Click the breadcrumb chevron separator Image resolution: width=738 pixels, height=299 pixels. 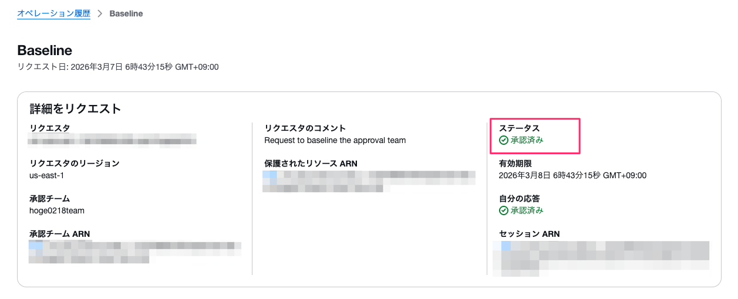click(x=100, y=13)
